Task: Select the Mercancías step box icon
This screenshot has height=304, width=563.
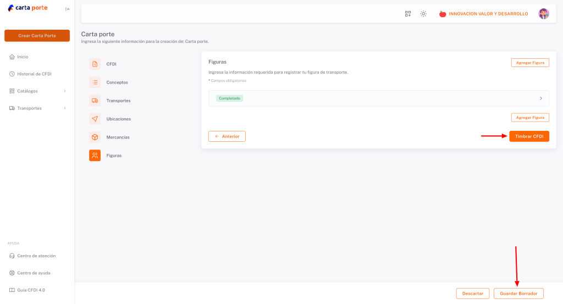Action: coord(95,137)
